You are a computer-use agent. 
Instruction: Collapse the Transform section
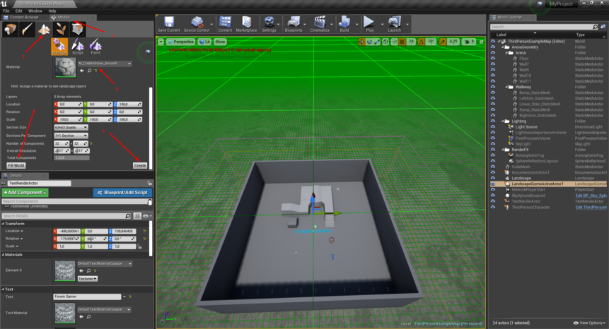[3, 224]
